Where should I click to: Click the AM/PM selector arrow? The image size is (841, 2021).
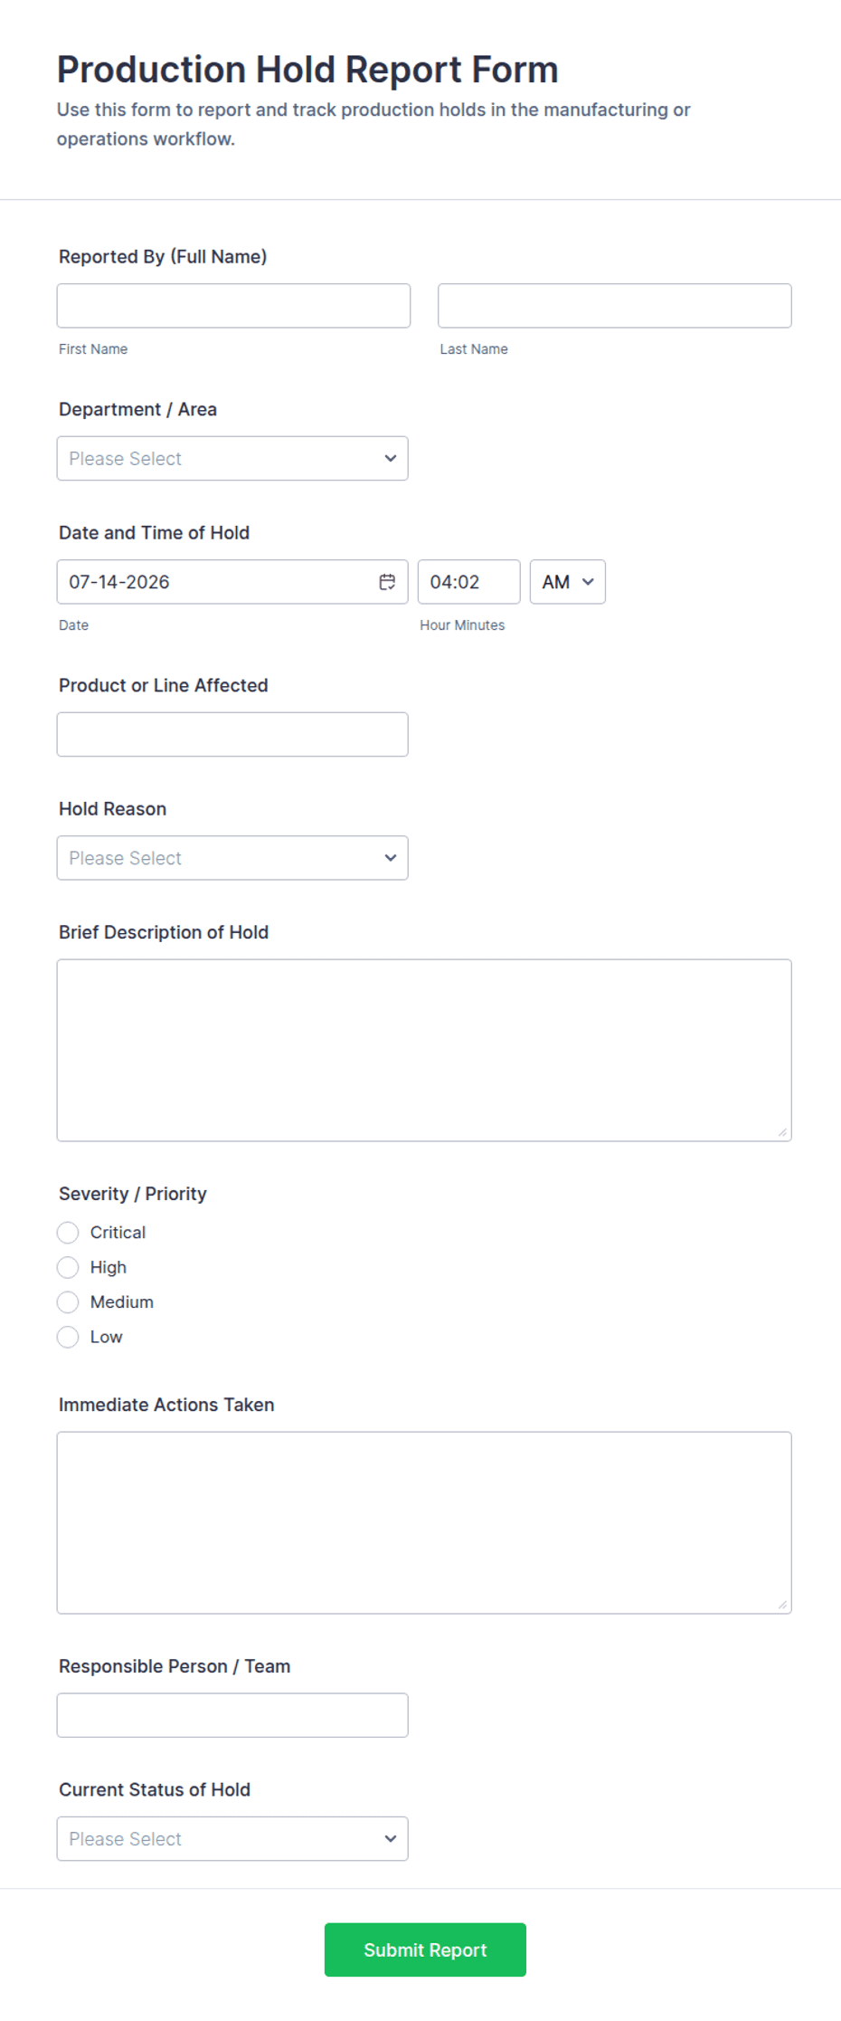588,582
